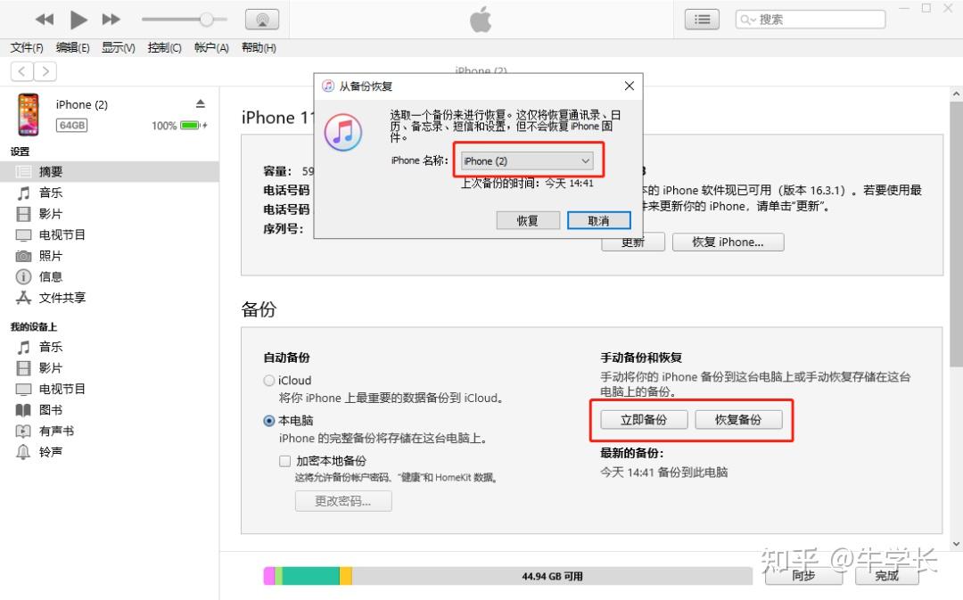Open the list view menu at top right

(x=702, y=18)
